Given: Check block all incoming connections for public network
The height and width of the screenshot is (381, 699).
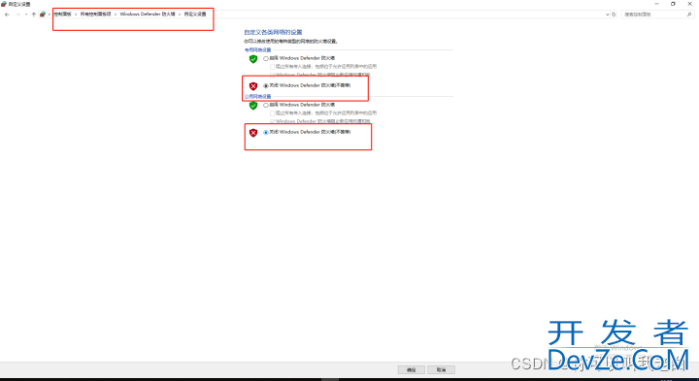Looking at the screenshot, I should [273, 113].
